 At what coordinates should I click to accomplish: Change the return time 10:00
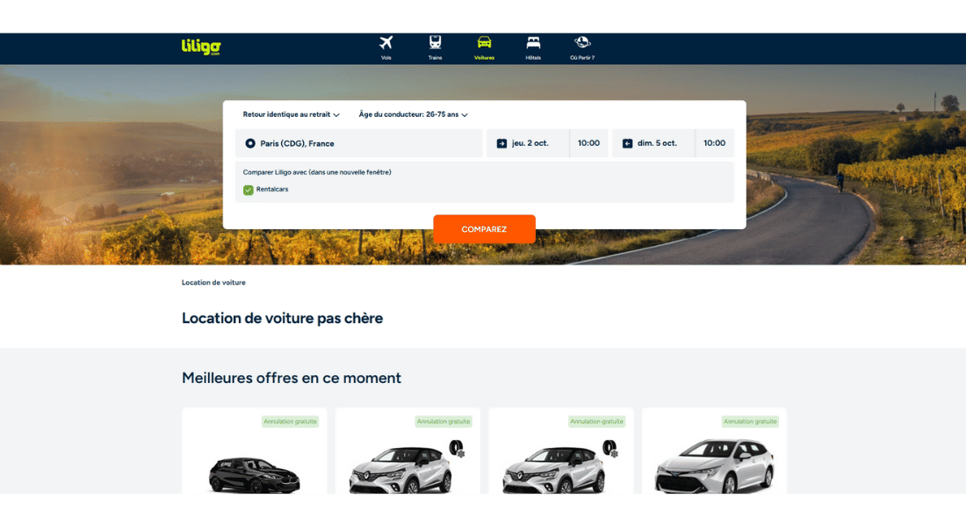tap(714, 143)
